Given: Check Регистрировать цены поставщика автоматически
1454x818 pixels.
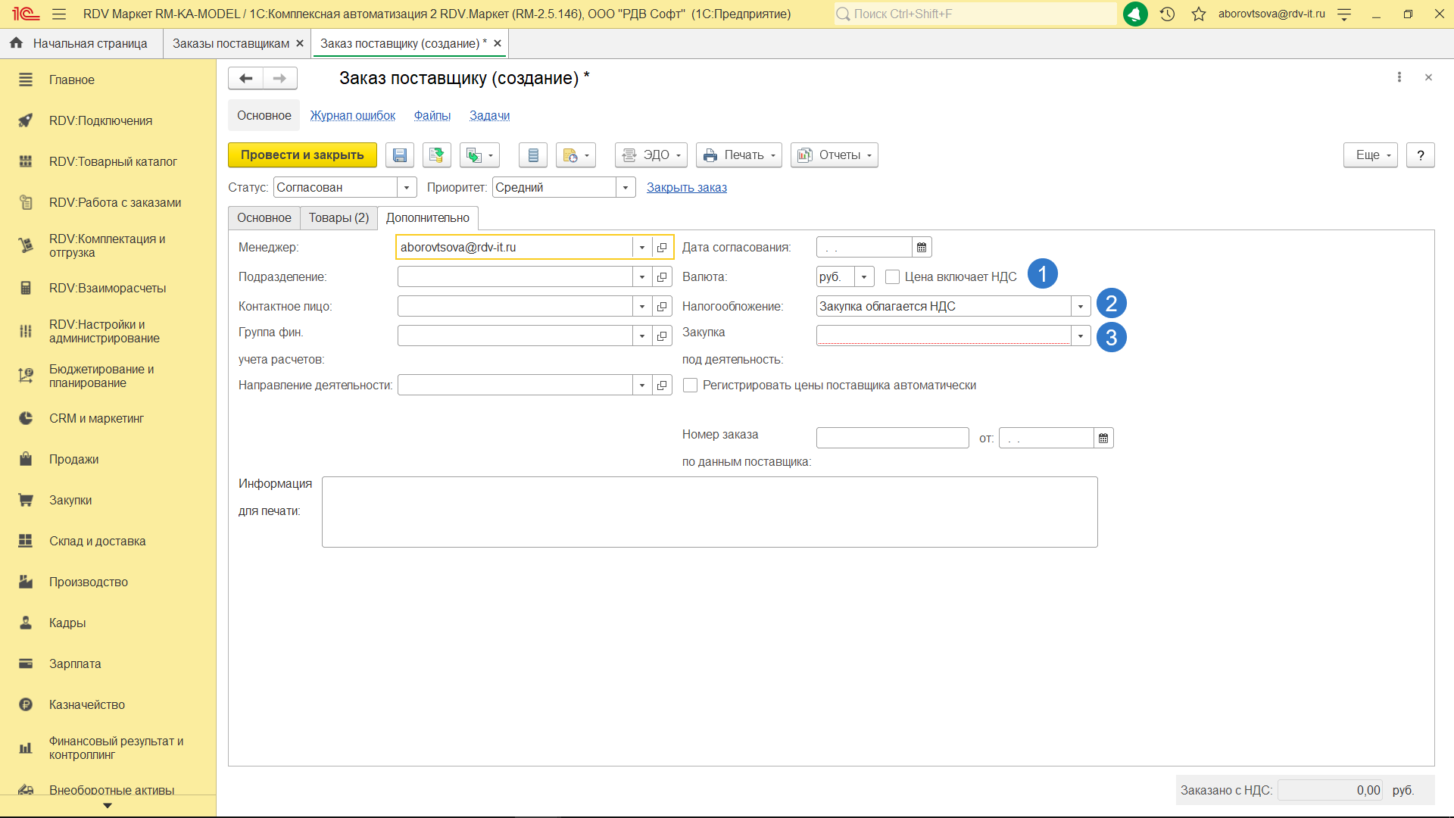Looking at the screenshot, I should point(690,386).
